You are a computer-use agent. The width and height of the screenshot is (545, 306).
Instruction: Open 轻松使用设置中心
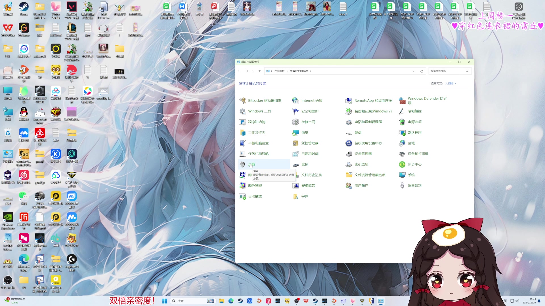pos(364,143)
